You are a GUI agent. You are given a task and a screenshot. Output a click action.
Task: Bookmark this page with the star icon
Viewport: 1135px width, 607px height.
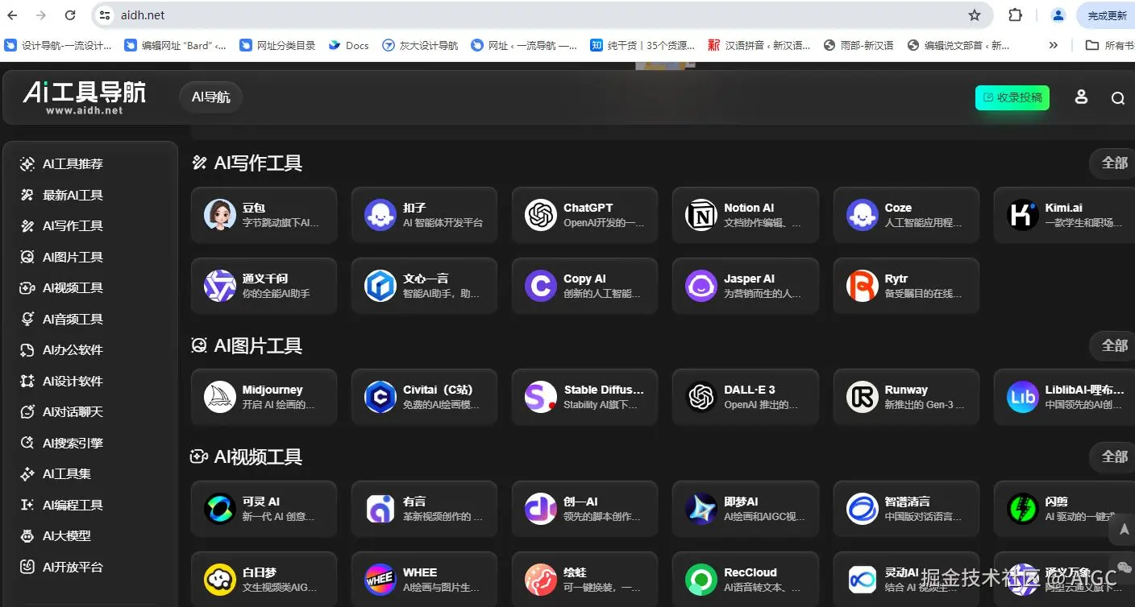pyautogui.click(x=975, y=15)
